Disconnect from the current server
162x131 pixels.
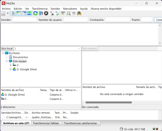click(51, 14)
